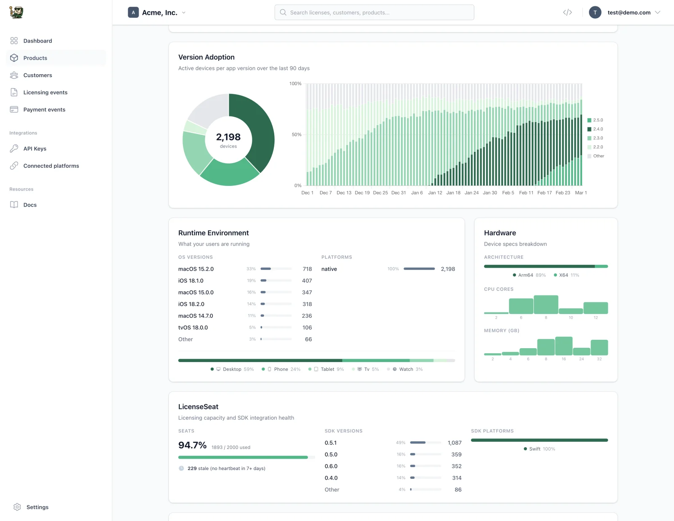Click the code snippet icon in the top bar
Viewport: 674px width, 521px height.
coord(567,12)
